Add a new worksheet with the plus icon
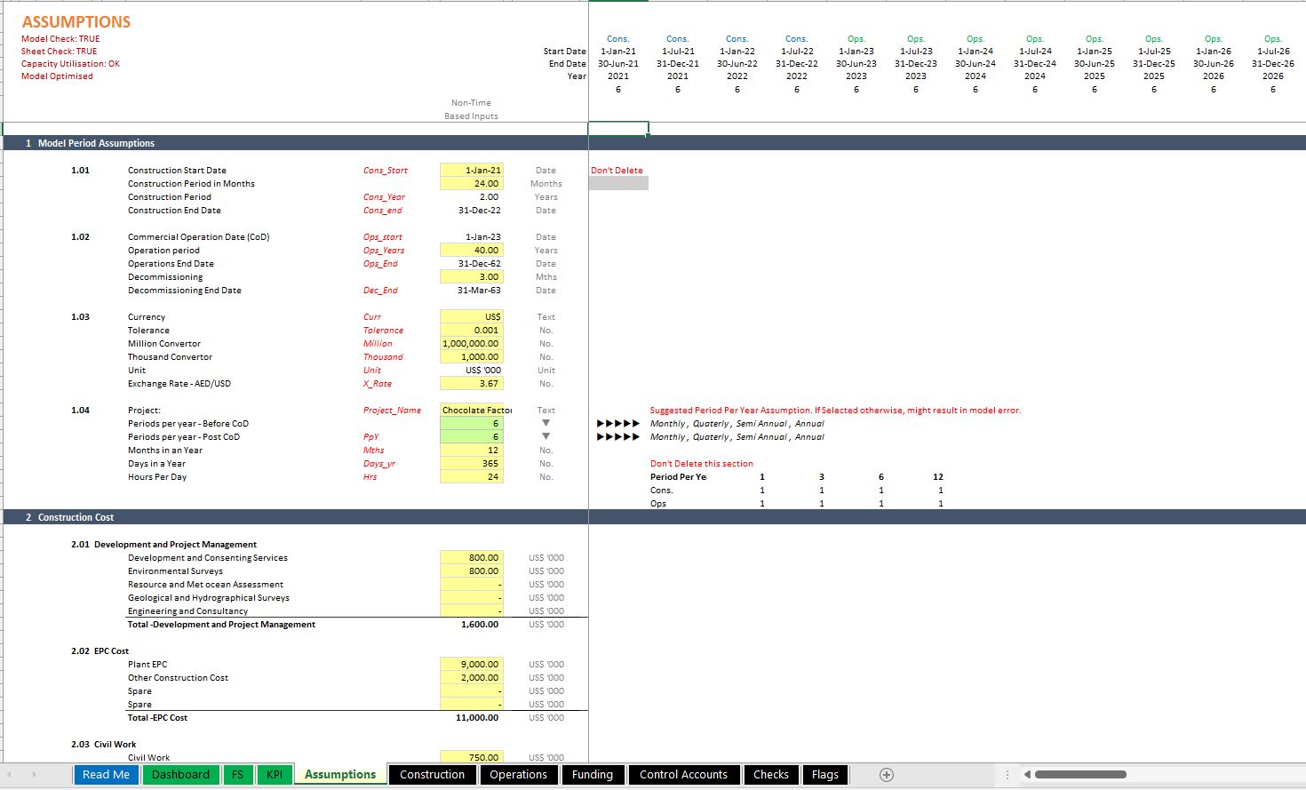Viewport: 1306px width, 790px height. click(886, 774)
